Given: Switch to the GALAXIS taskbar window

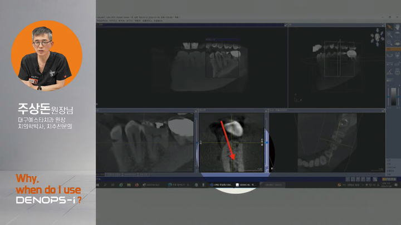Looking at the screenshot, I should pyautogui.click(x=272, y=185).
